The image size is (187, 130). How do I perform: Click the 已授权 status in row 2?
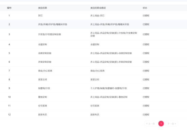(x=146, y=25)
